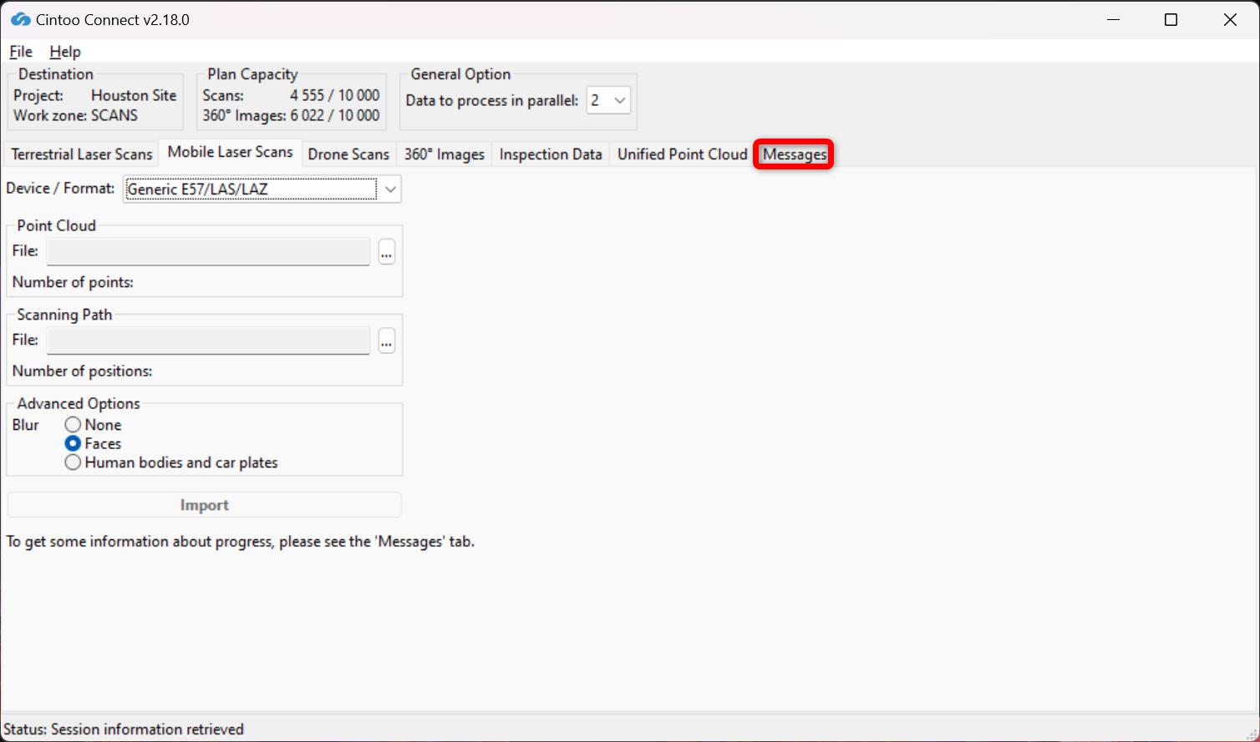Click the 'Cintoo Connect v2.18.0' window title
Viewport: 1260px width, 742px height.
[x=113, y=20]
